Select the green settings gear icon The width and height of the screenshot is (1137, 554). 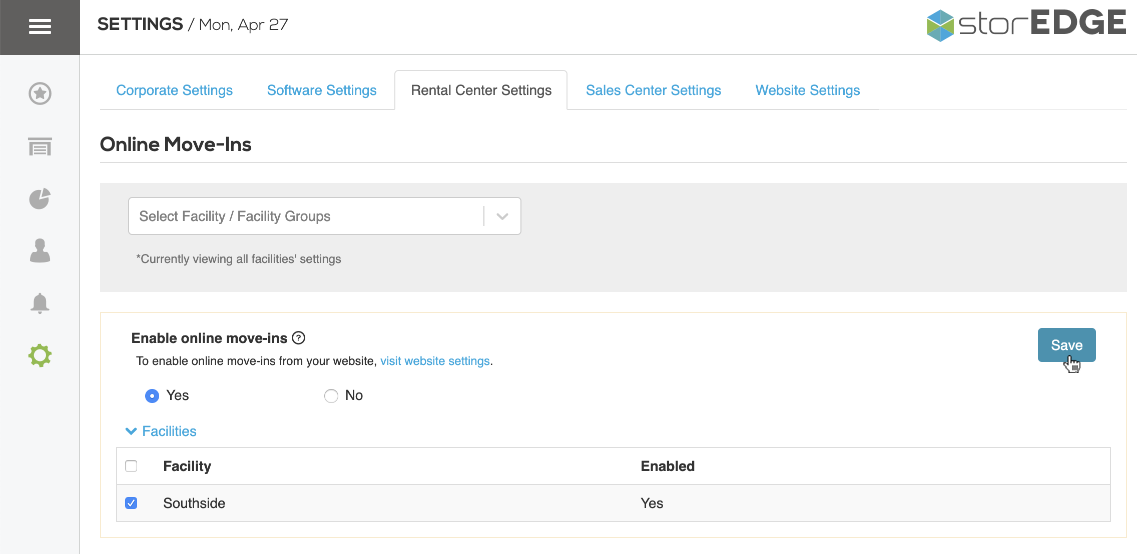(40, 355)
